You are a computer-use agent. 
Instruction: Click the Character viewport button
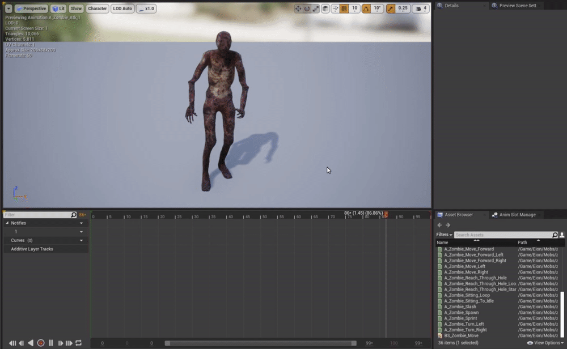[x=98, y=8]
